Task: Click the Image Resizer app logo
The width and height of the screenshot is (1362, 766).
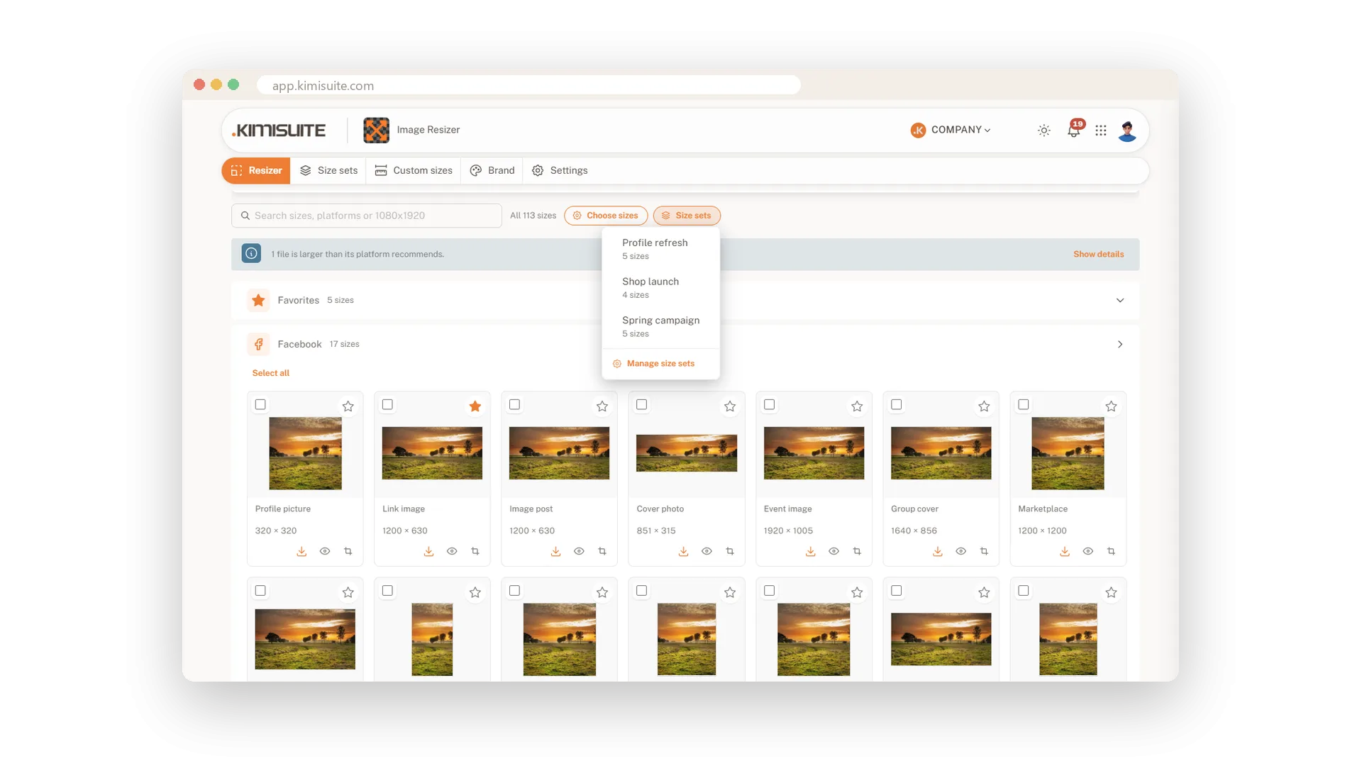Action: 376,130
